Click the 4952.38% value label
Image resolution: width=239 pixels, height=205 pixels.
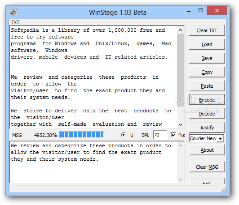pyautogui.click(x=45, y=135)
